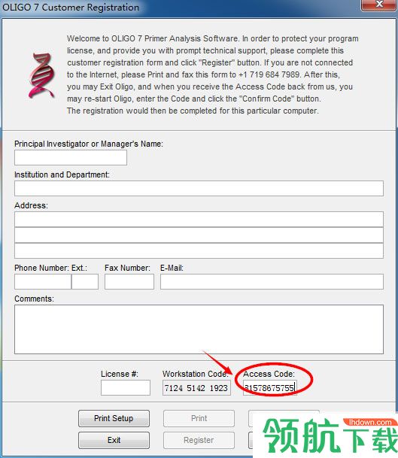
Task: Click the OLIGO DNA helix logo
Action: pyautogui.click(x=41, y=76)
